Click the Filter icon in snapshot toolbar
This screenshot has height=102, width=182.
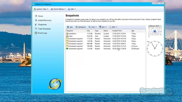coord(110,27)
